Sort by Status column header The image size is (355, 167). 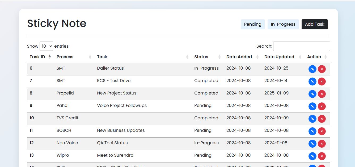pos(201,57)
